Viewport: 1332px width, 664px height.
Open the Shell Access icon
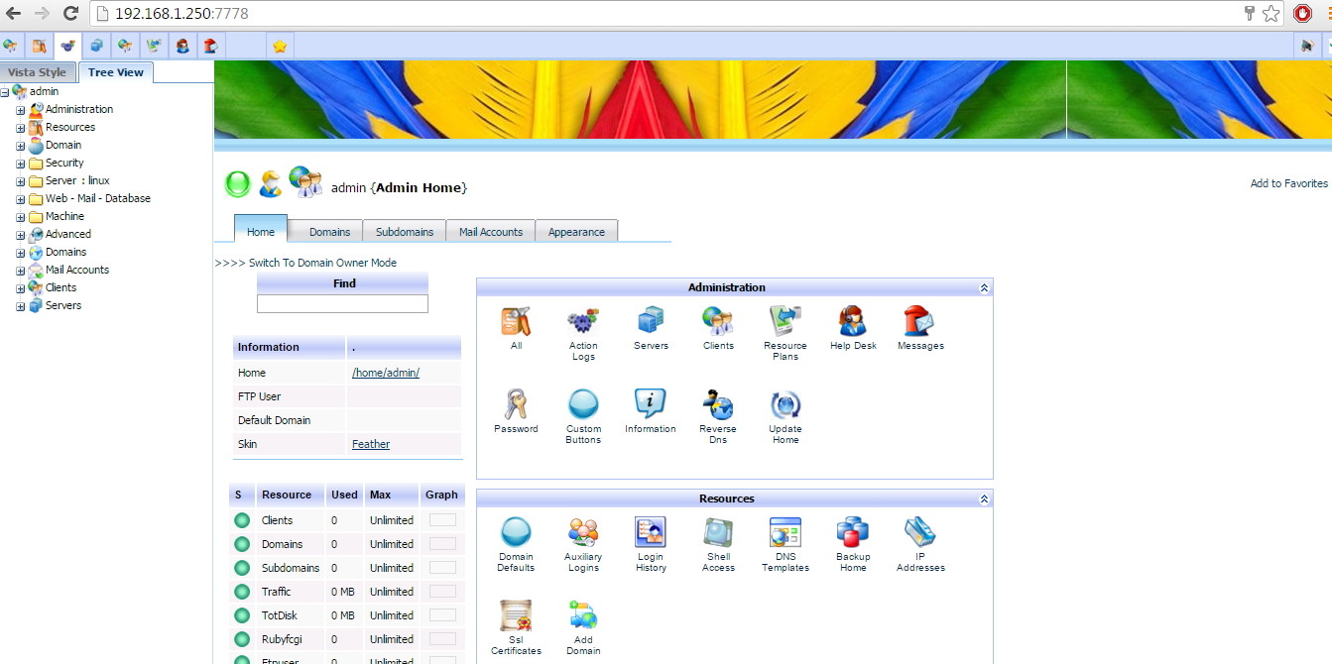[718, 532]
